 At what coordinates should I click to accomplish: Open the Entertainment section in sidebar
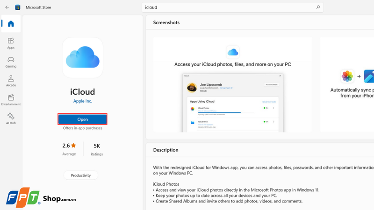pyautogui.click(x=11, y=100)
